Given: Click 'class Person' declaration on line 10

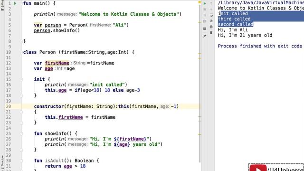Looking at the screenshot, I should (x=39, y=52).
